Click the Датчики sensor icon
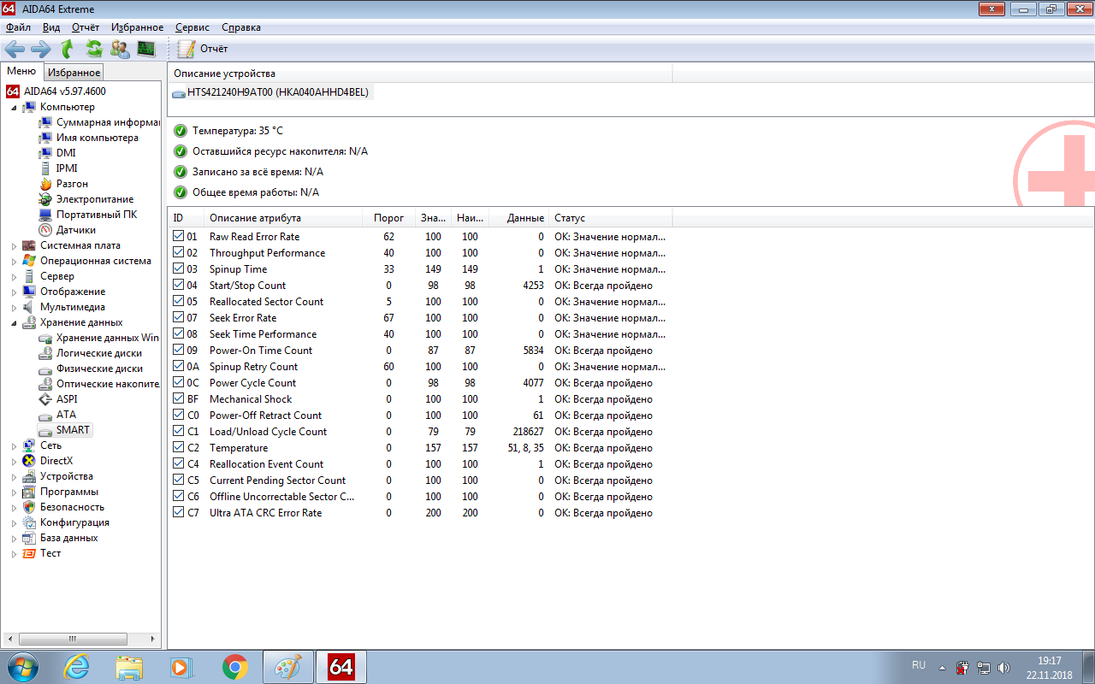Image resolution: width=1095 pixels, height=684 pixels. 46,230
